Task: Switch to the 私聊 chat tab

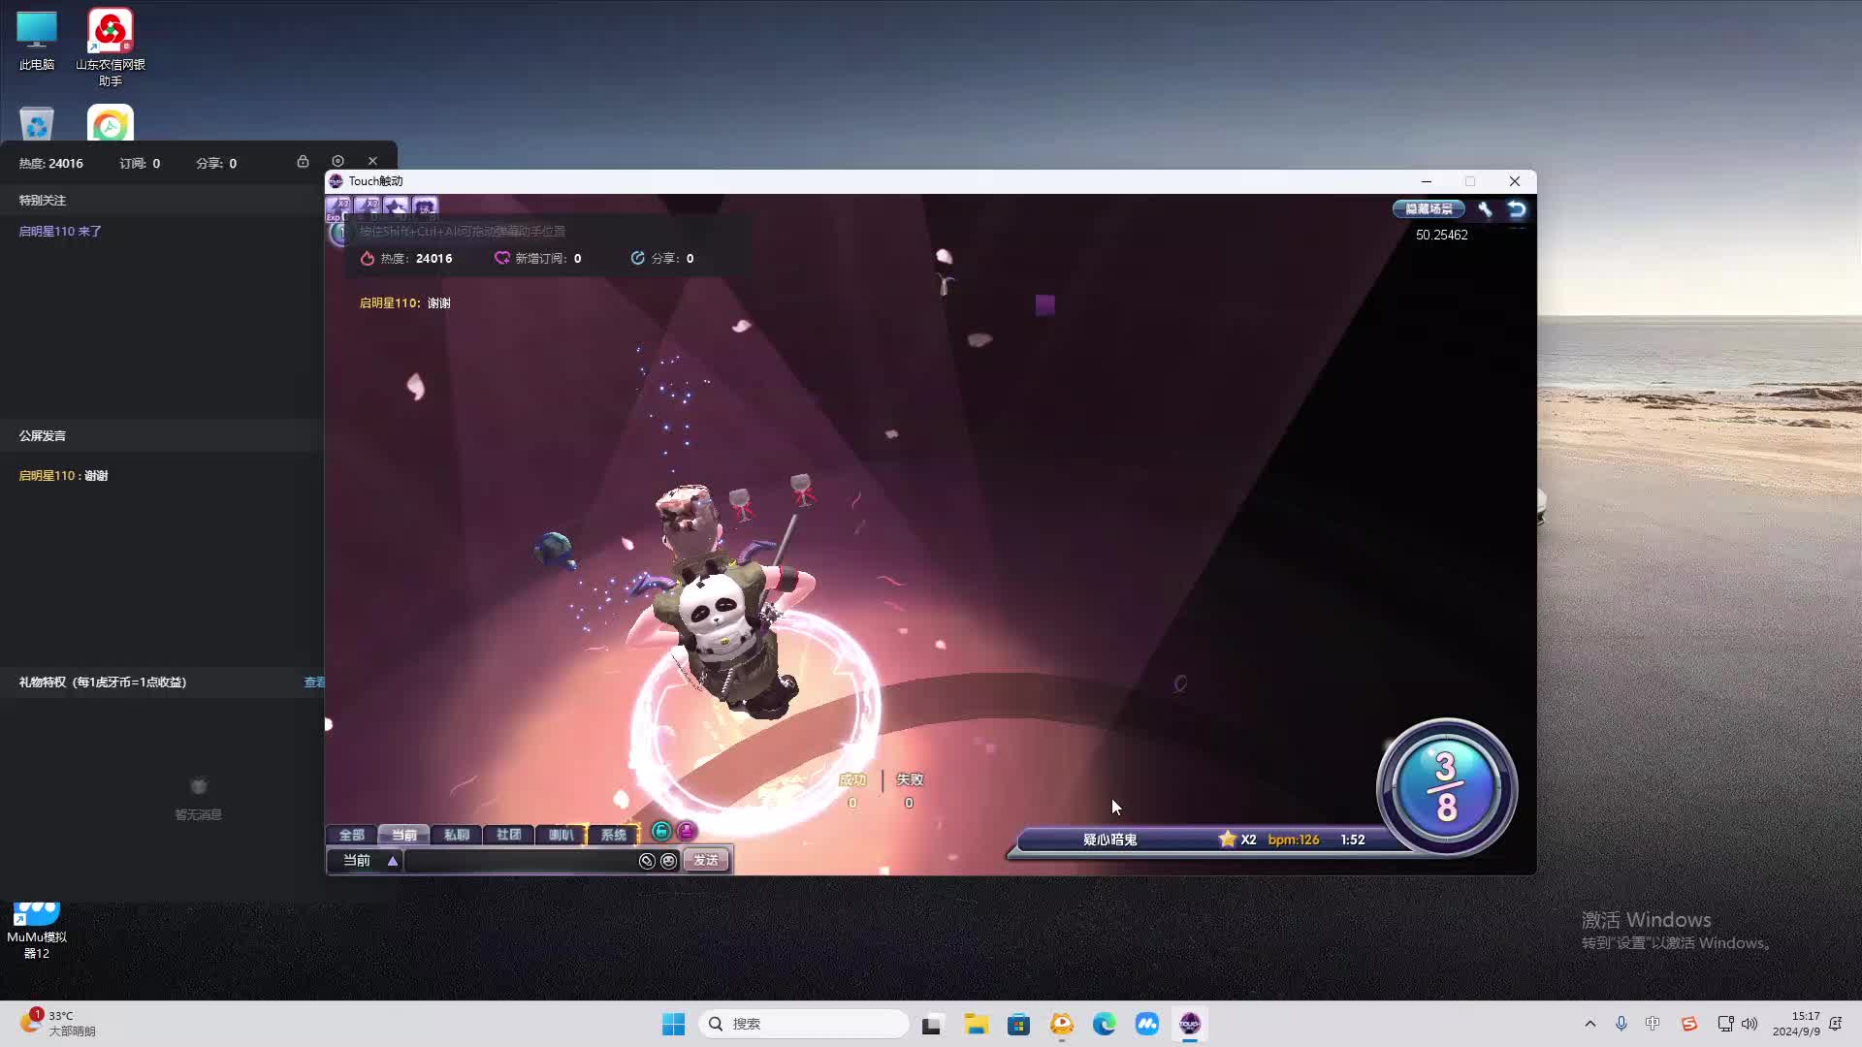Action: click(x=456, y=835)
